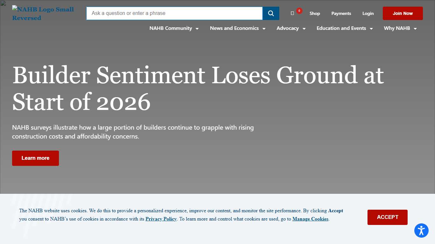Open the NAHB Community menu
435x244 pixels.
(171, 28)
